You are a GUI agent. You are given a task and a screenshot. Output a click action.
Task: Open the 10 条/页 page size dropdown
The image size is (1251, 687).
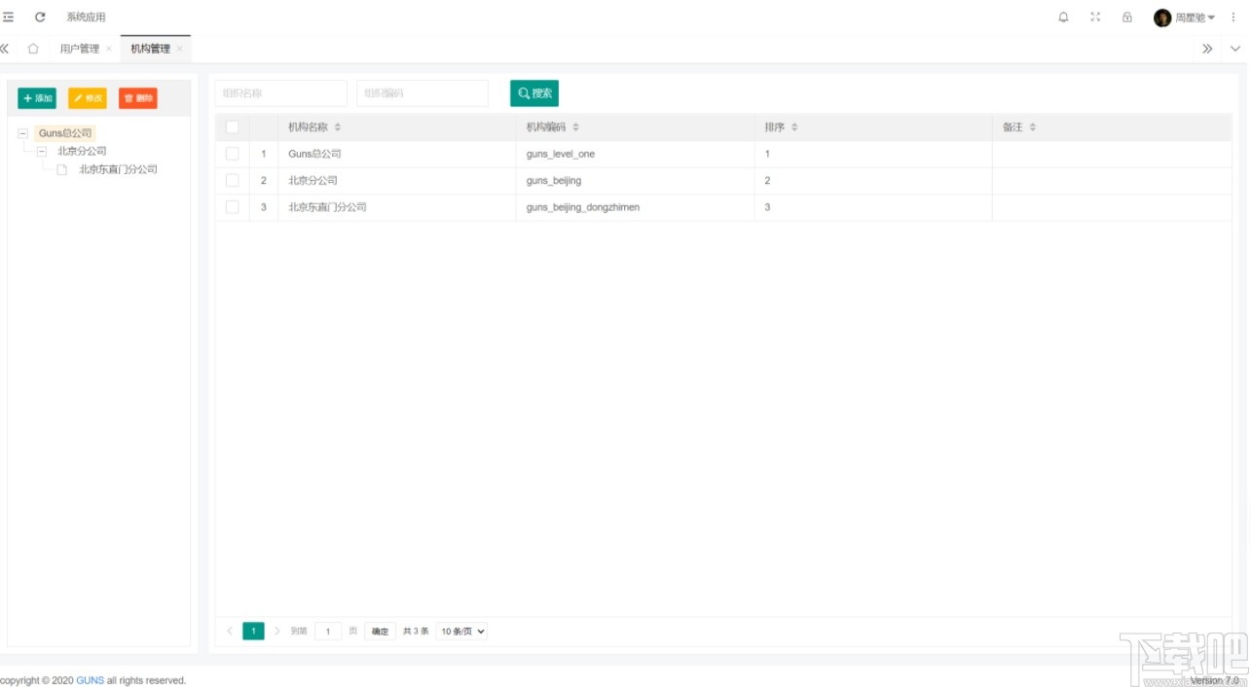coord(461,632)
